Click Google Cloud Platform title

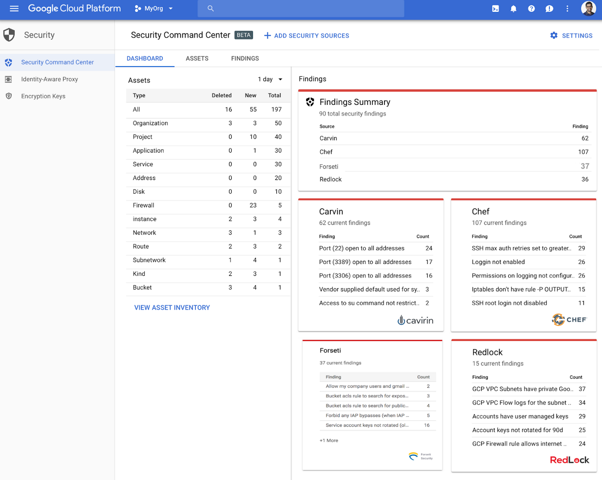coord(74,8)
